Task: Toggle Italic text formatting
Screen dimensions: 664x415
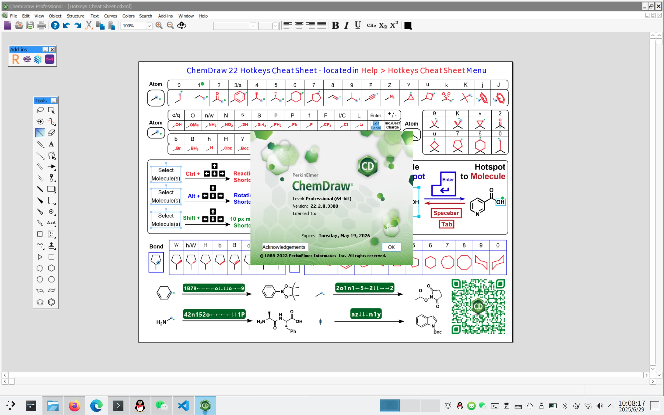Action: (x=346, y=25)
